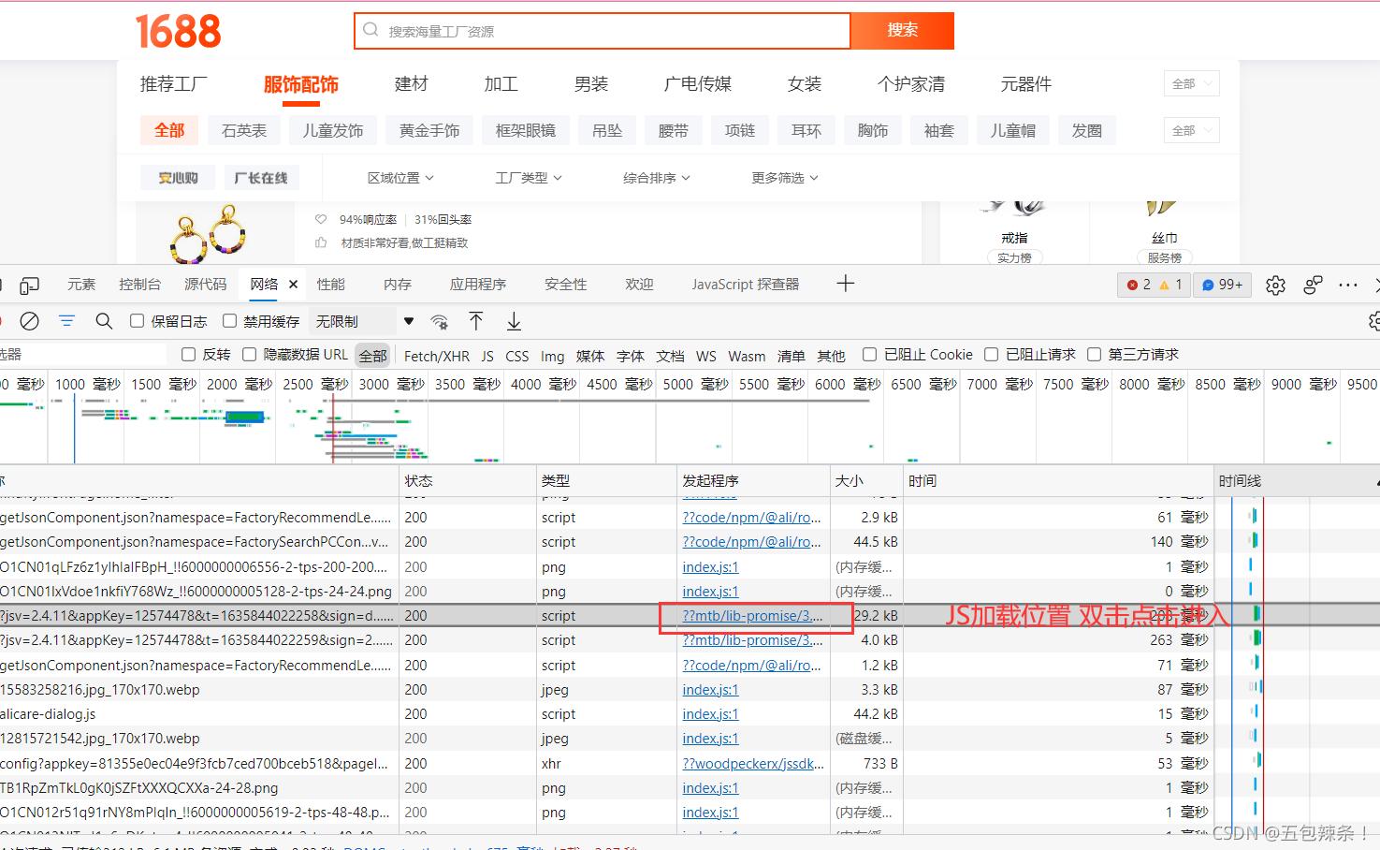Screen dimensions: 1380x850
Task: Enable the 保留日志 checkbox
Action: coord(137,320)
